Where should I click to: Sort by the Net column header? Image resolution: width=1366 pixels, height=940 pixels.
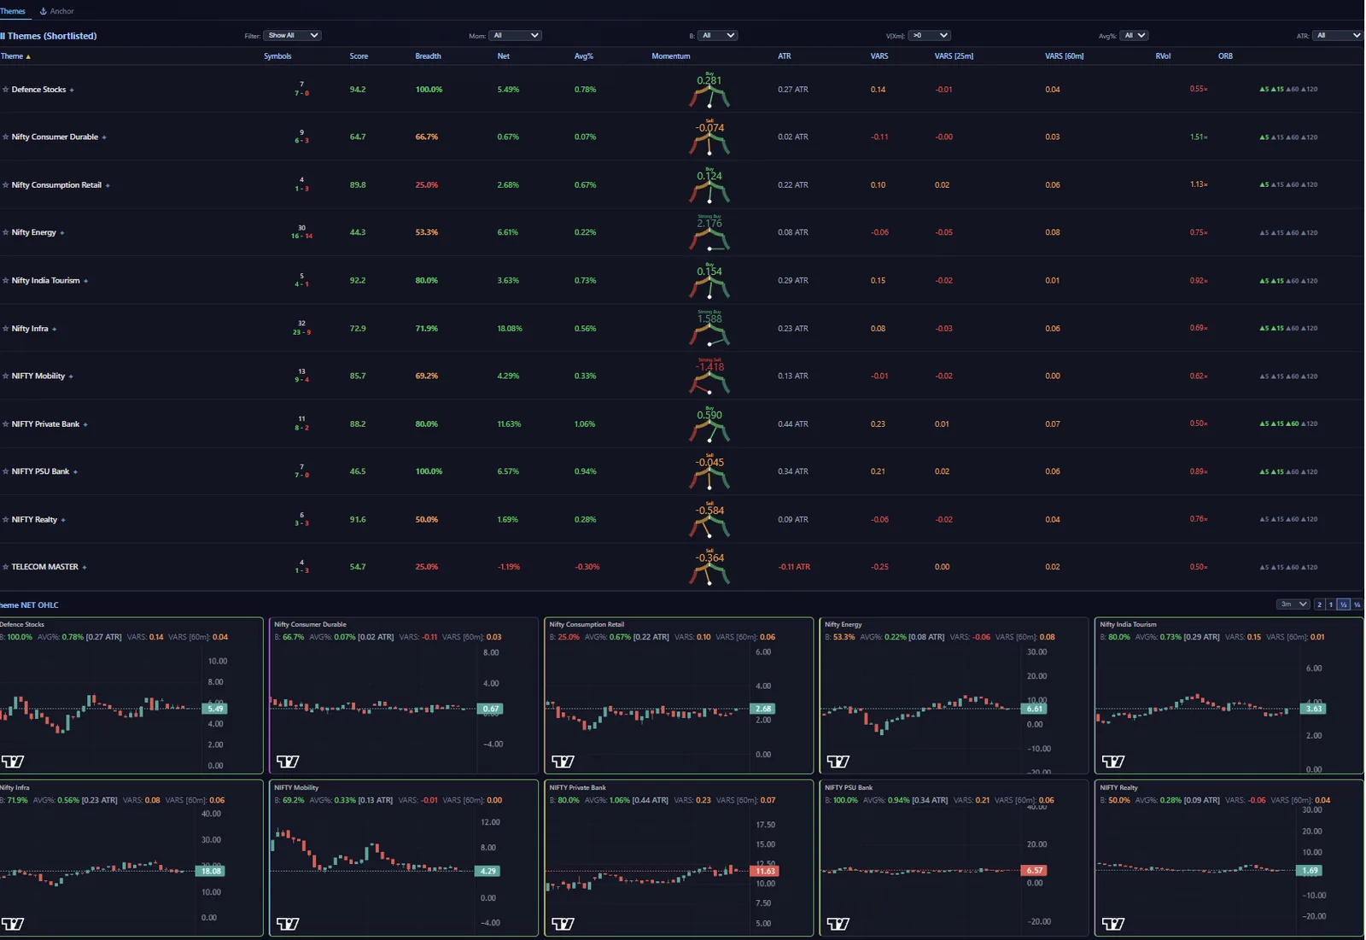[x=503, y=56]
